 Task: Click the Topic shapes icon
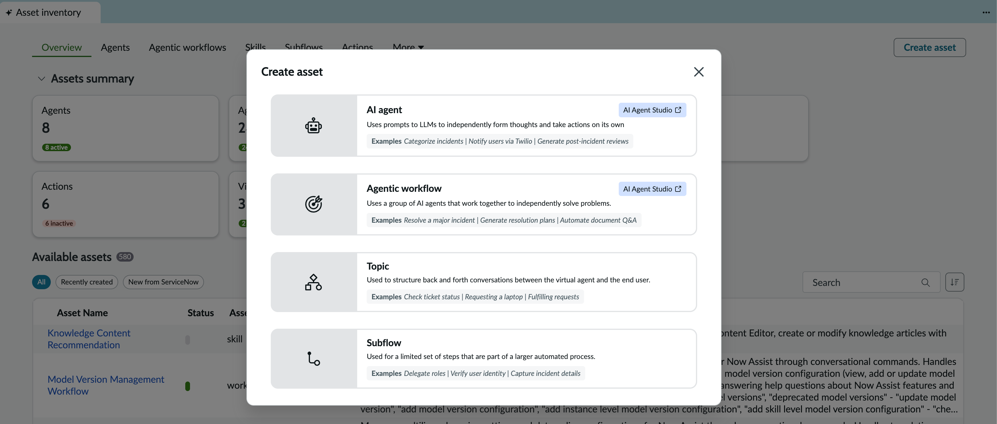coord(314,282)
